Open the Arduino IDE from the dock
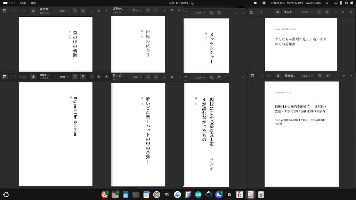This screenshot has width=356, height=200. pyautogui.click(x=198, y=195)
